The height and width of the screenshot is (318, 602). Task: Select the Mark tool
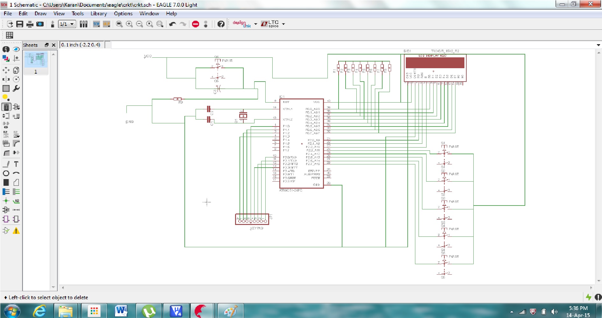click(16, 58)
